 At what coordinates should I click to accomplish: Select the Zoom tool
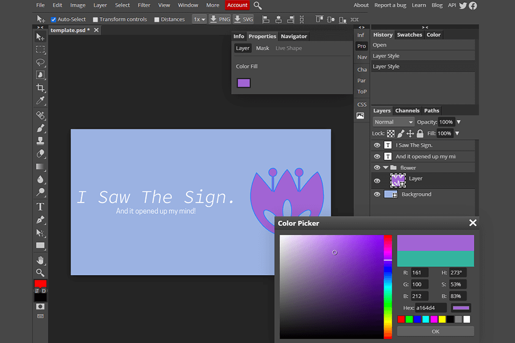tap(40, 273)
